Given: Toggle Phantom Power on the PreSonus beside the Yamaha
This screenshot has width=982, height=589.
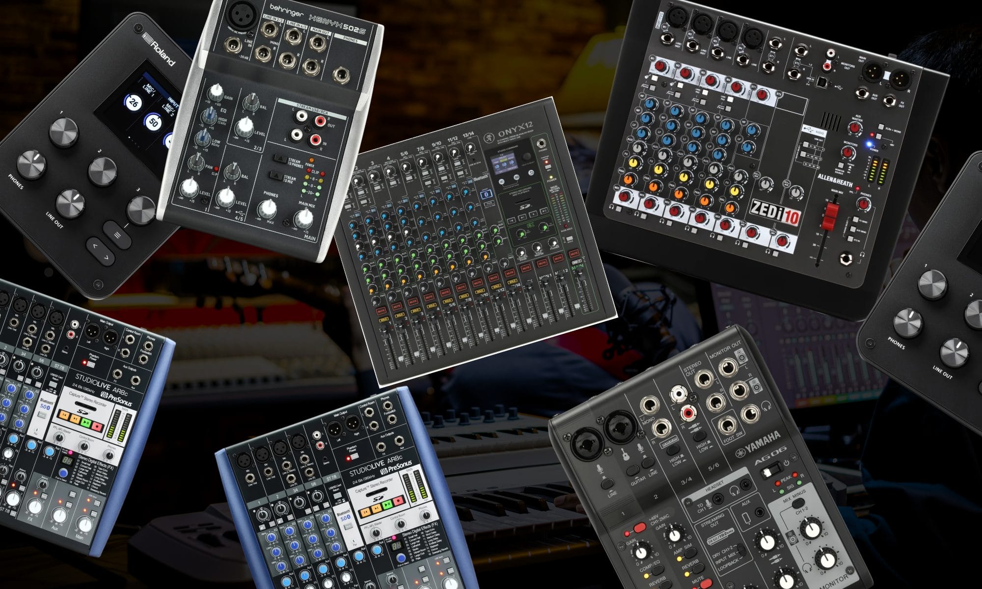Looking at the screenshot, I should coord(355,456).
